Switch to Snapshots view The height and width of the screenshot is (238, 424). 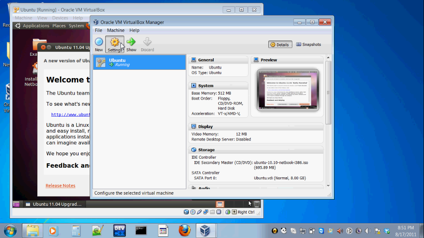pyautogui.click(x=308, y=45)
